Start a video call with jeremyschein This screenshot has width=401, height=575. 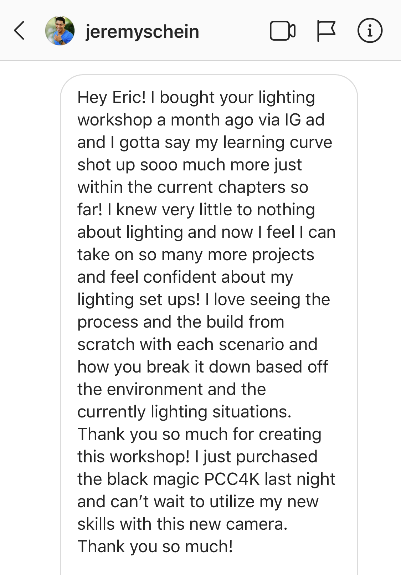coord(283,31)
